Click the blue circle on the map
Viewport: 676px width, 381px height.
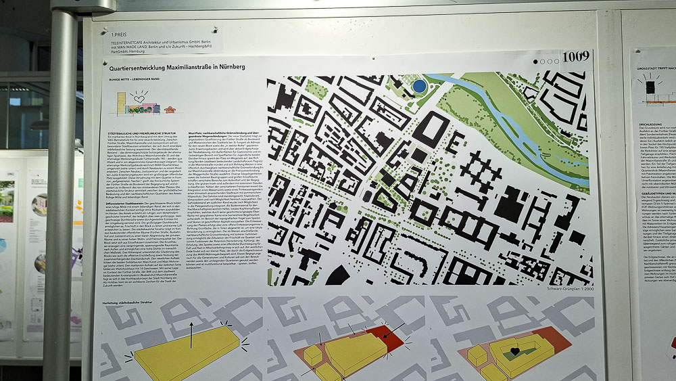click(419, 86)
